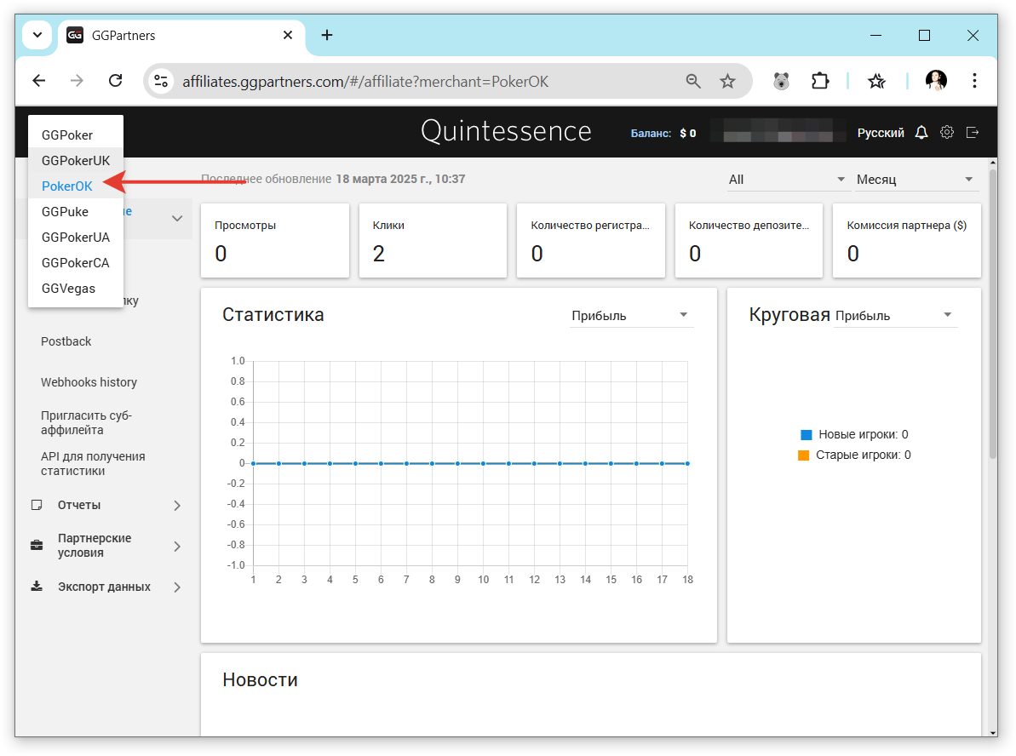Open the Экспорт данных sidebar item
This screenshot has width=1016, height=756.
[104, 587]
